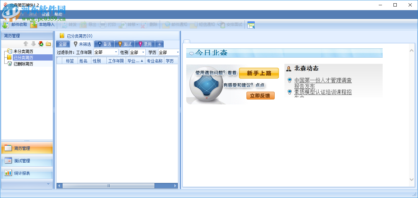
Task: Click the 转发 forward toolbar icon
Action: pyautogui.click(x=64, y=25)
